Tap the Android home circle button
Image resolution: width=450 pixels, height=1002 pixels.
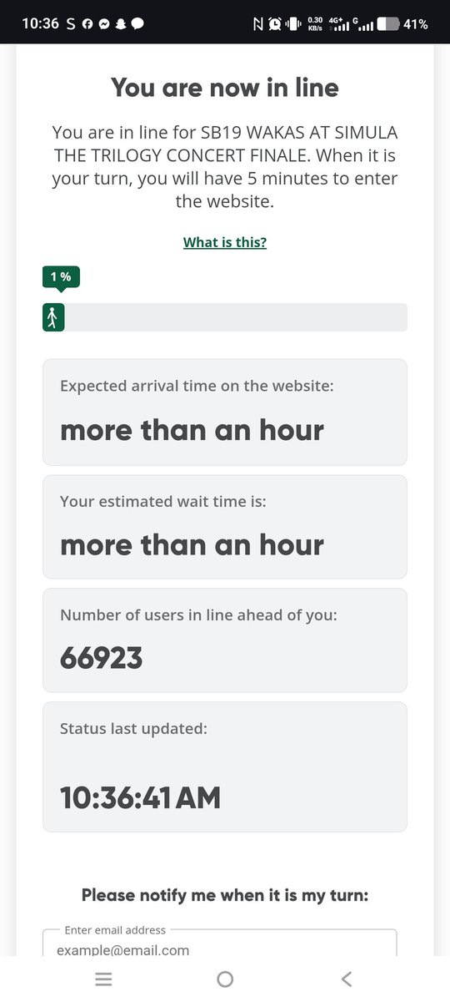(x=225, y=979)
